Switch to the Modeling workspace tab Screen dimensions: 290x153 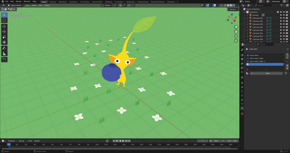63,2
